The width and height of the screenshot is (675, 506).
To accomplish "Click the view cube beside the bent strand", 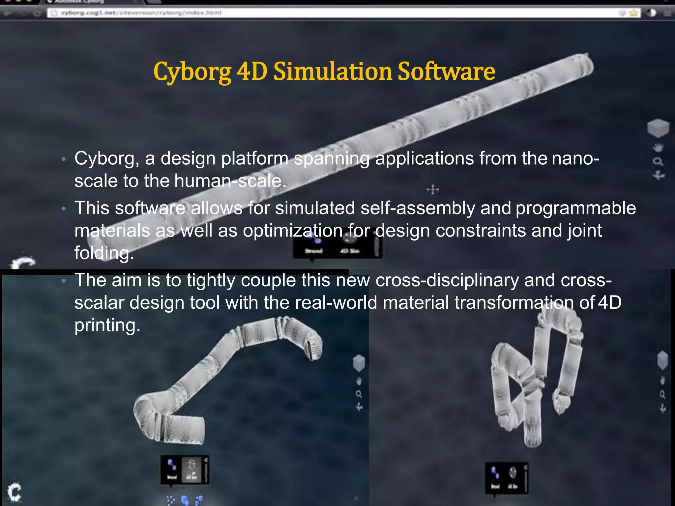I will tap(359, 363).
